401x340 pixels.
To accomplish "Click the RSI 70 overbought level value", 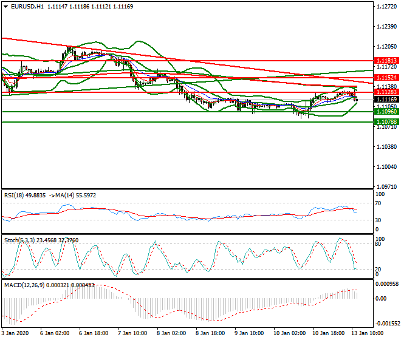I will tap(379, 203).
